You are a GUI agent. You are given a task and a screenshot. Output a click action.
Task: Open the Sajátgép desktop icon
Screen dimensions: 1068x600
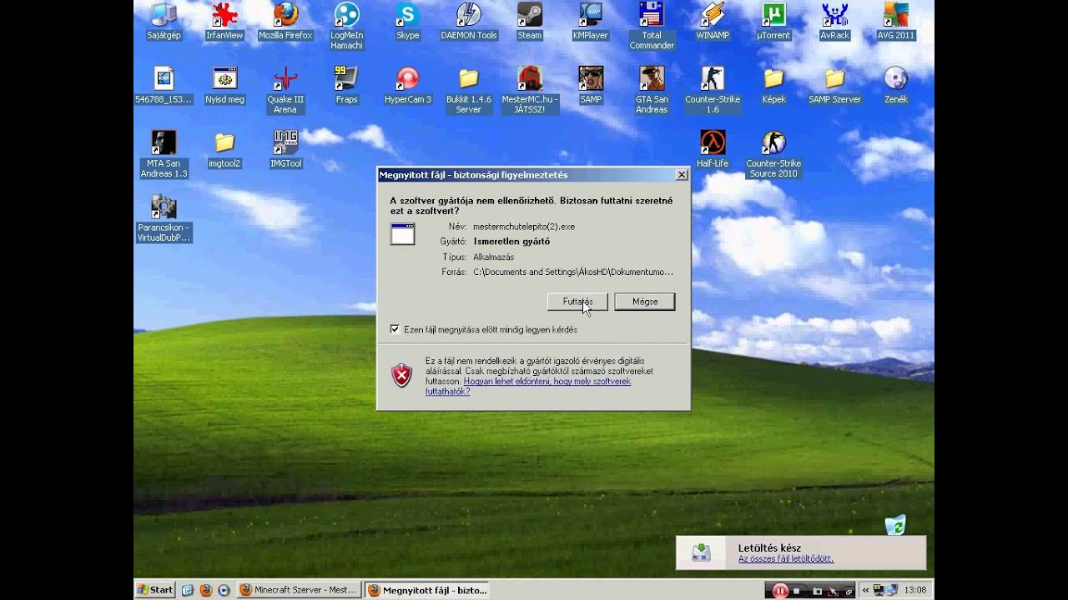coord(164,21)
